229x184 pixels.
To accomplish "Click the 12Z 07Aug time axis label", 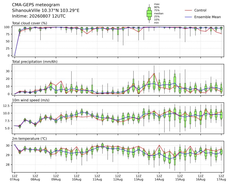I will pos(14,178).
